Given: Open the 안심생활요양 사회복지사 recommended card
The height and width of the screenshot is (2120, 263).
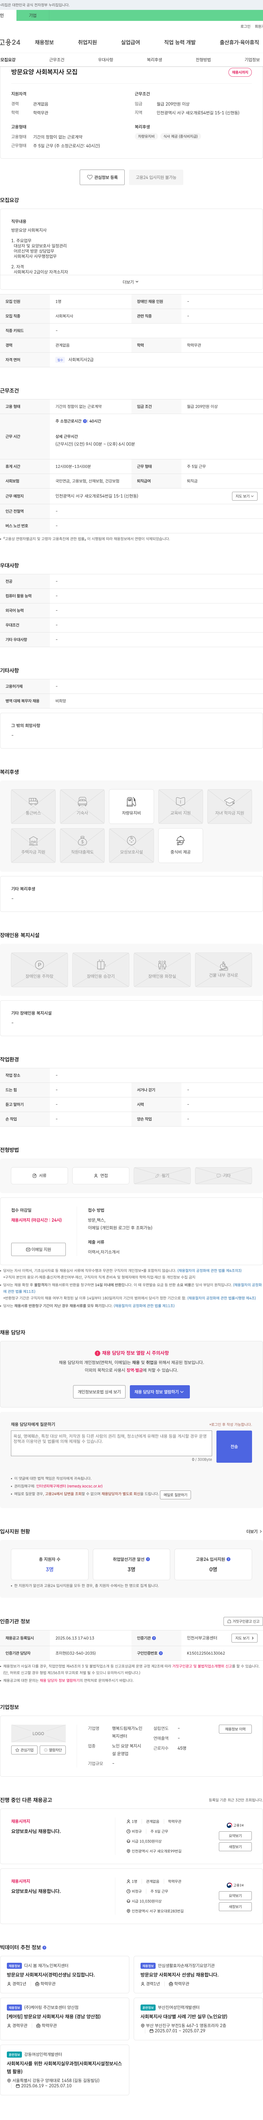Looking at the screenshot, I should [x=198, y=1974].
